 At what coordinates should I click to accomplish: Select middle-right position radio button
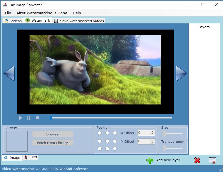115,141
